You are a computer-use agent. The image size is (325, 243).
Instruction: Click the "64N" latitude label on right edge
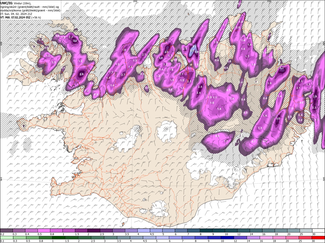pyautogui.click(x=324, y=179)
